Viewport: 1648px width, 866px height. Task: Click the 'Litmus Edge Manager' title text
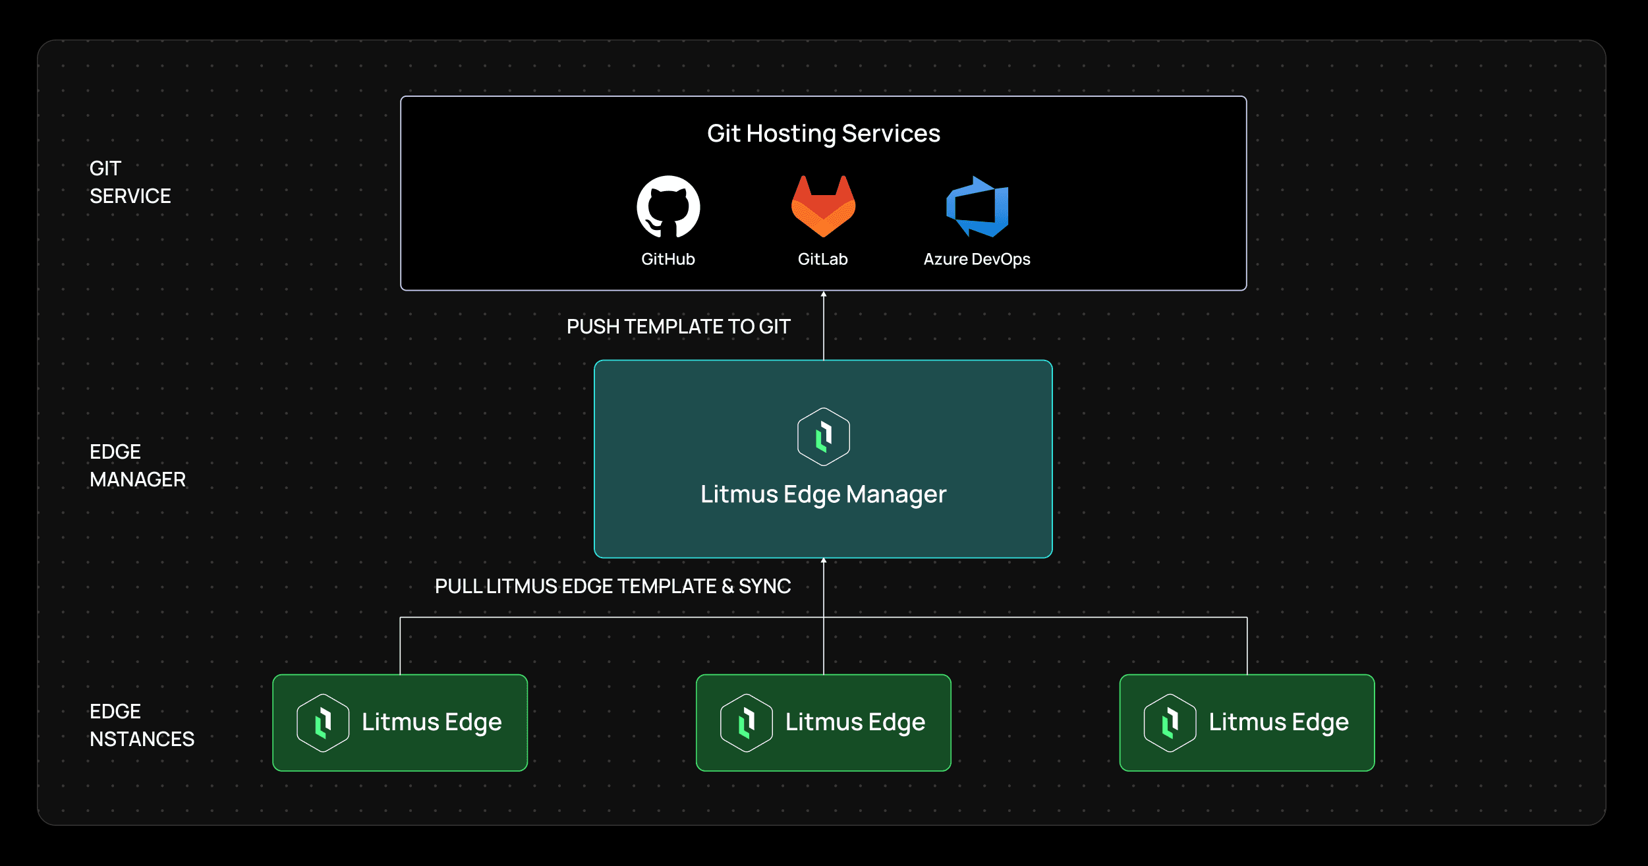[823, 495]
